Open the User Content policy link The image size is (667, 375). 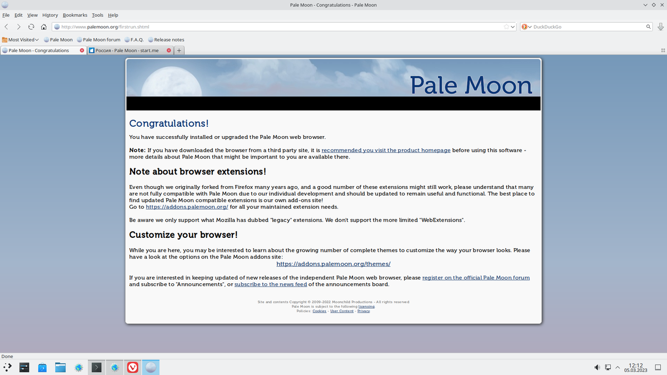pyautogui.click(x=342, y=311)
